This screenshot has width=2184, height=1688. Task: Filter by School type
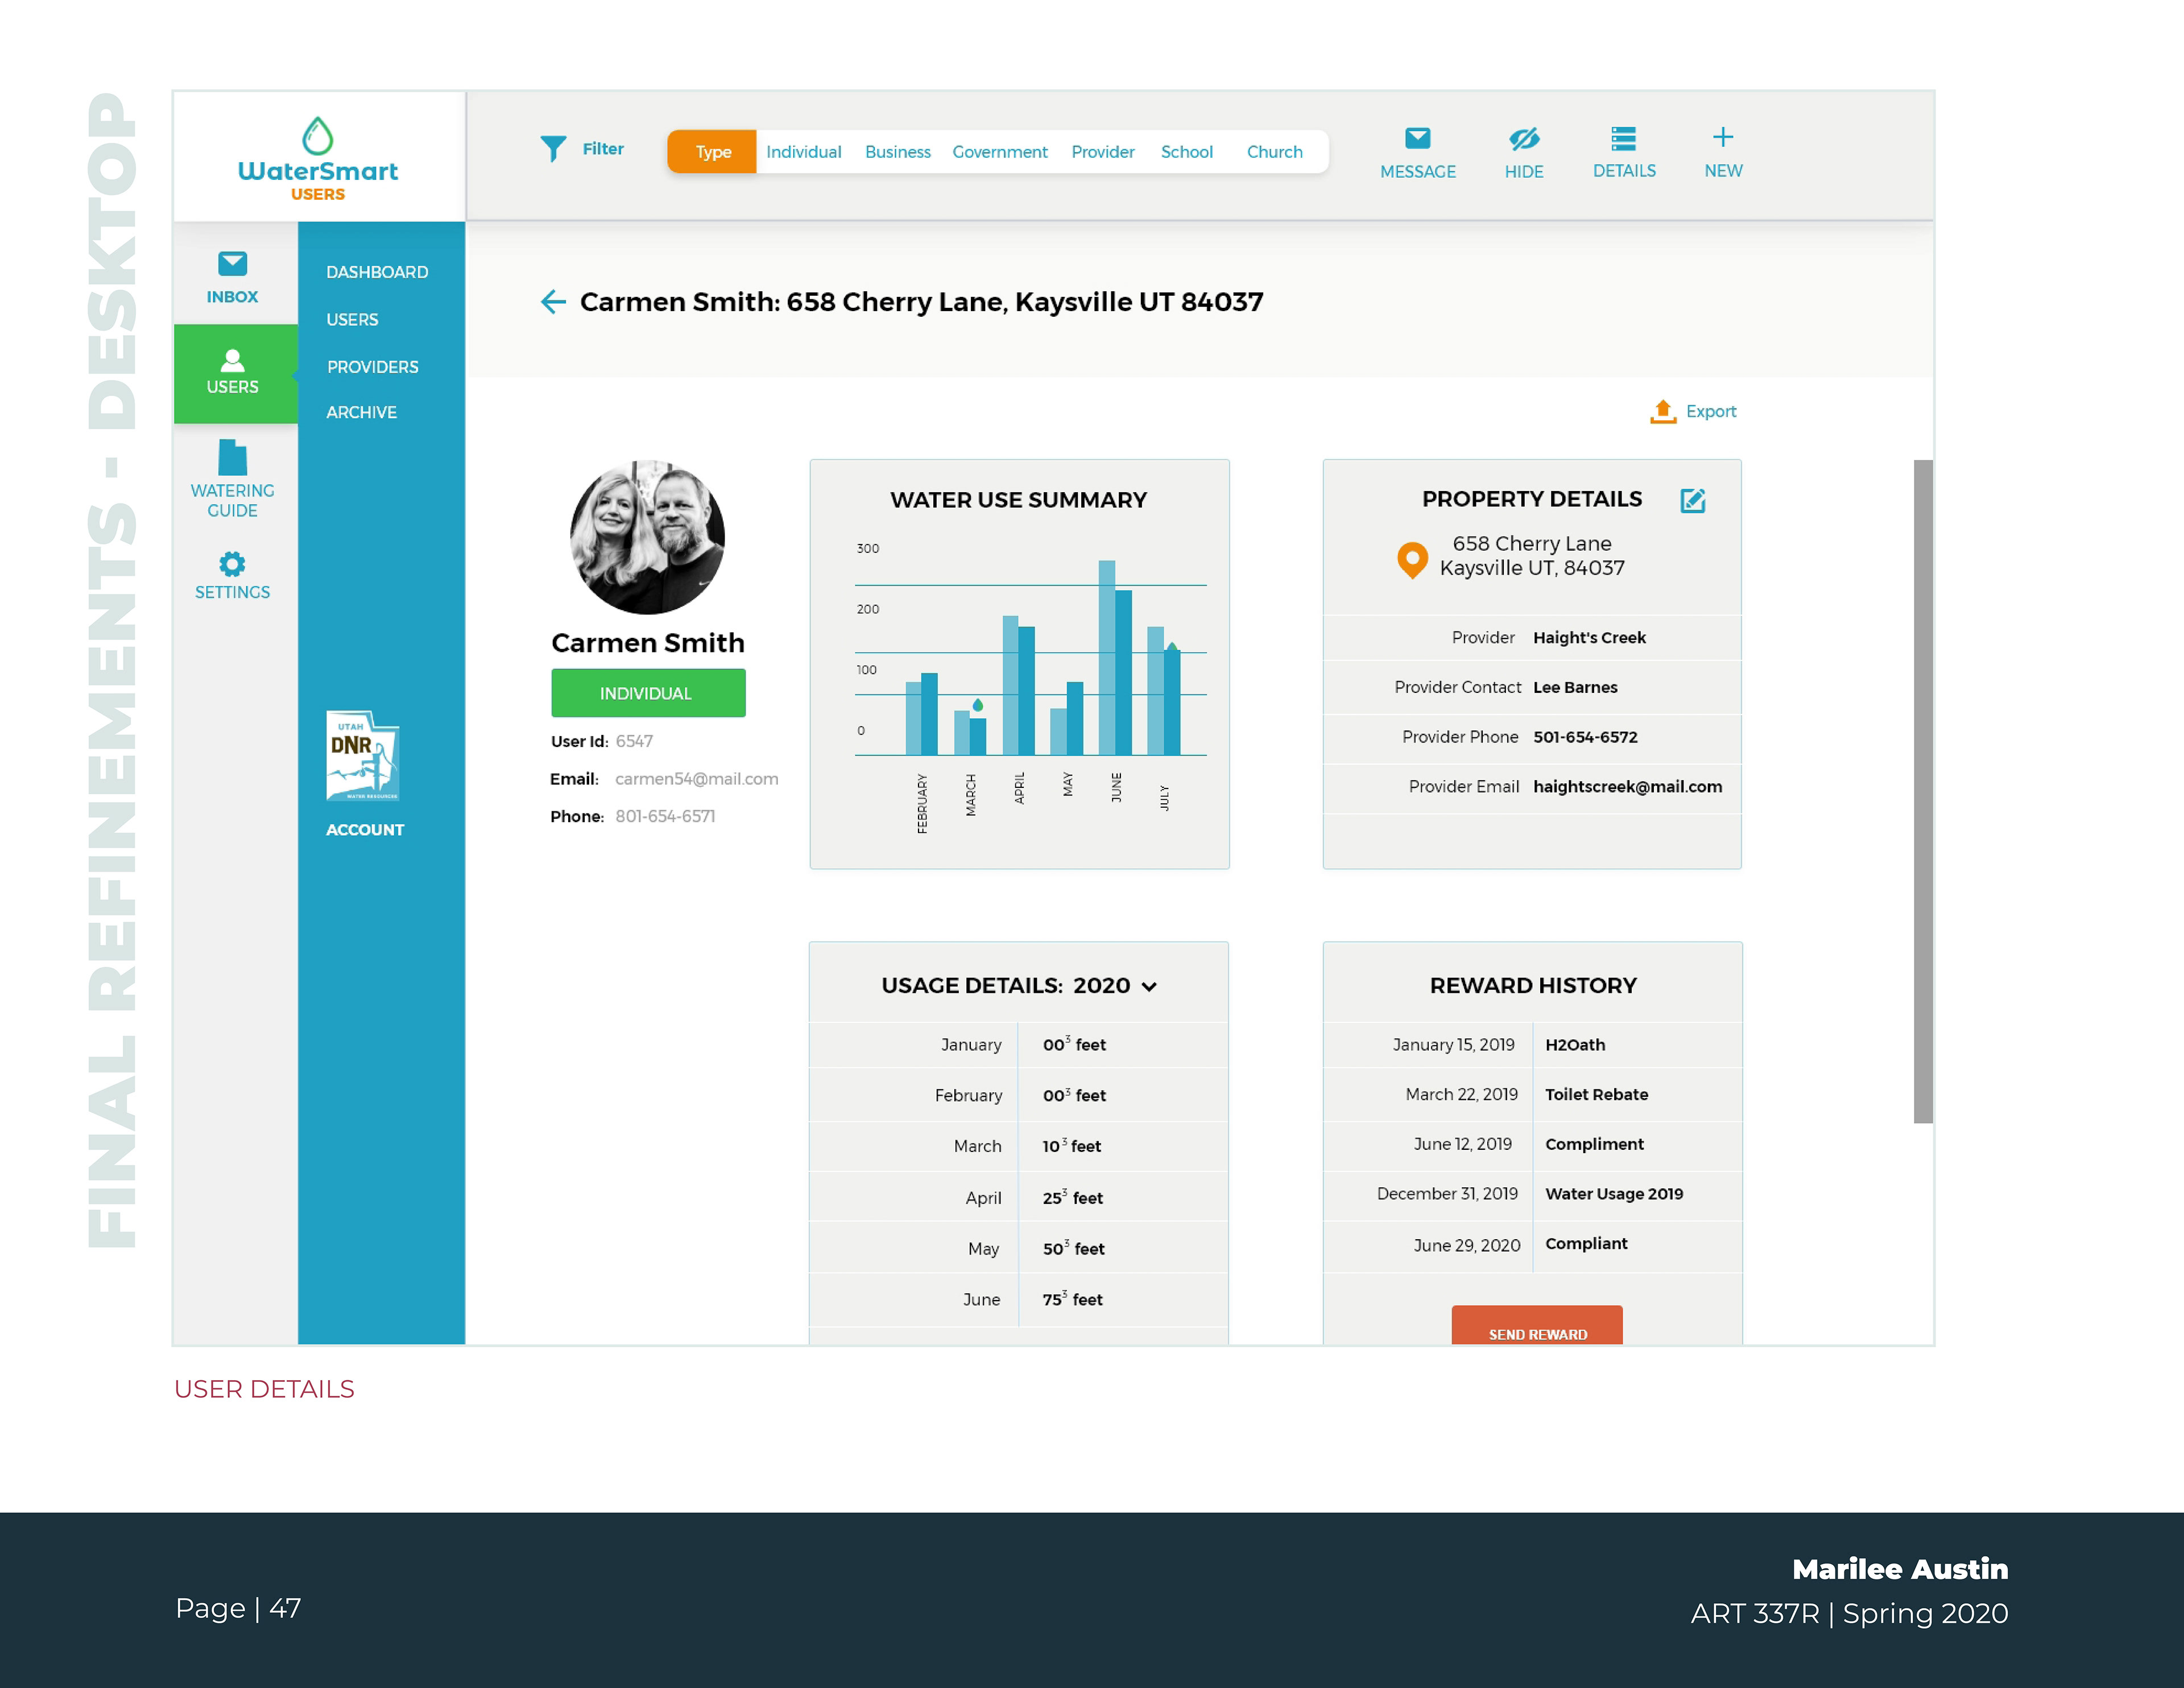click(x=1186, y=152)
